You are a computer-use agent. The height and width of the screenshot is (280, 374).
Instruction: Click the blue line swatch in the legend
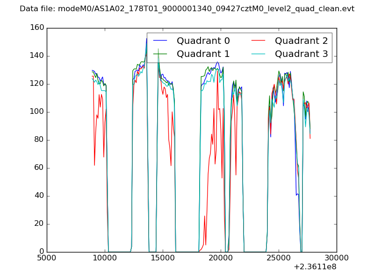point(160,41)
